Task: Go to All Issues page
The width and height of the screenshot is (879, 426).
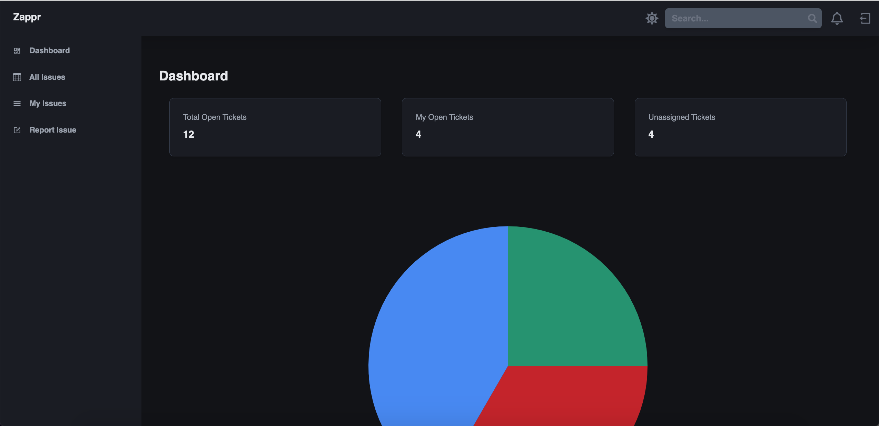Action: click(x=47, y=77)
